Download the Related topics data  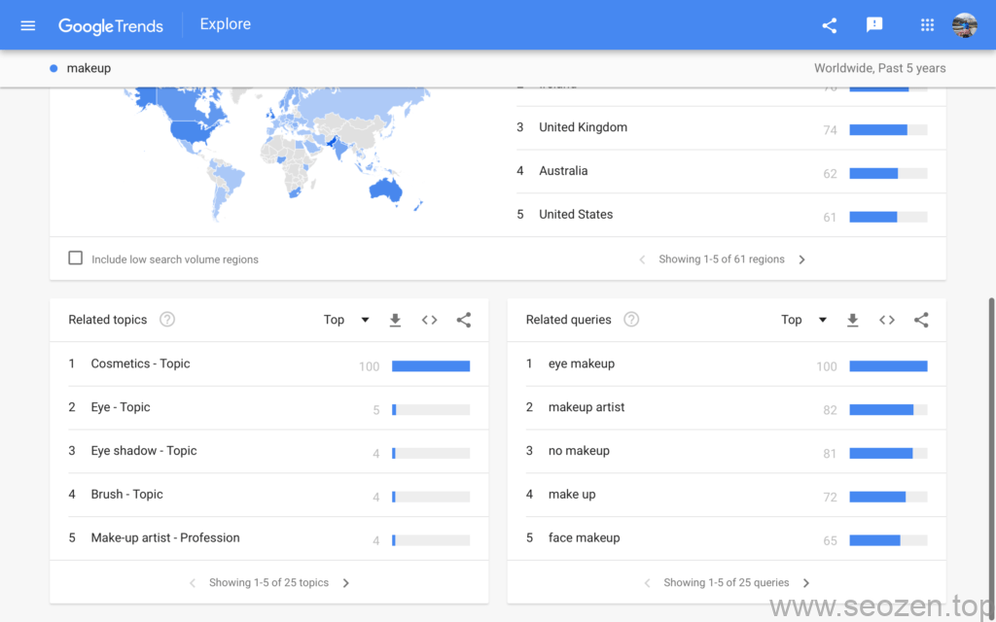tap(395, 319)
